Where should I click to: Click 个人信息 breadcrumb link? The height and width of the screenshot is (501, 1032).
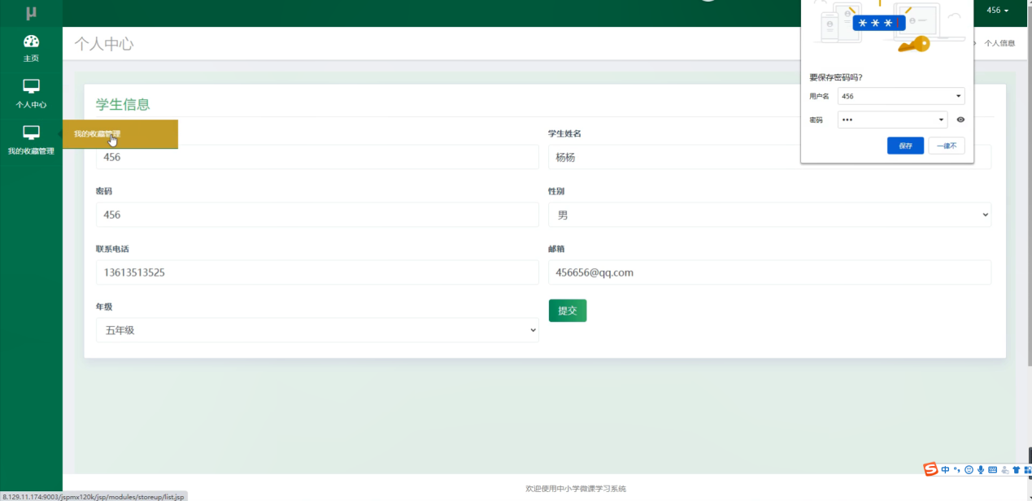[x=999, y=43]
